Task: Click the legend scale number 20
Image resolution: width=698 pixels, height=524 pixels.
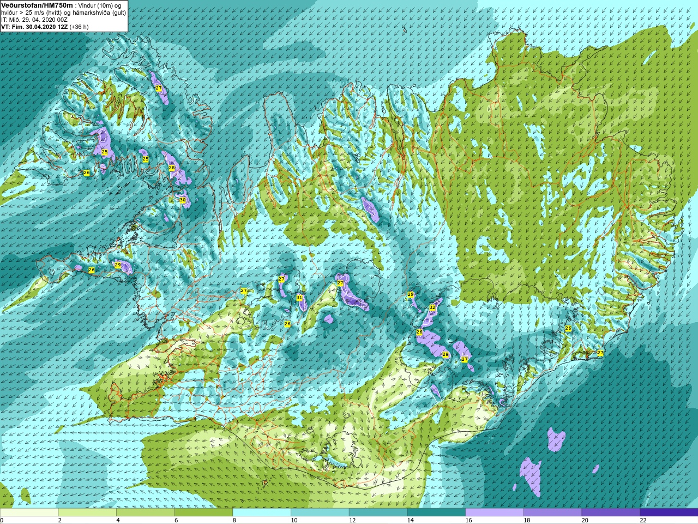Action: coord(585,520)
